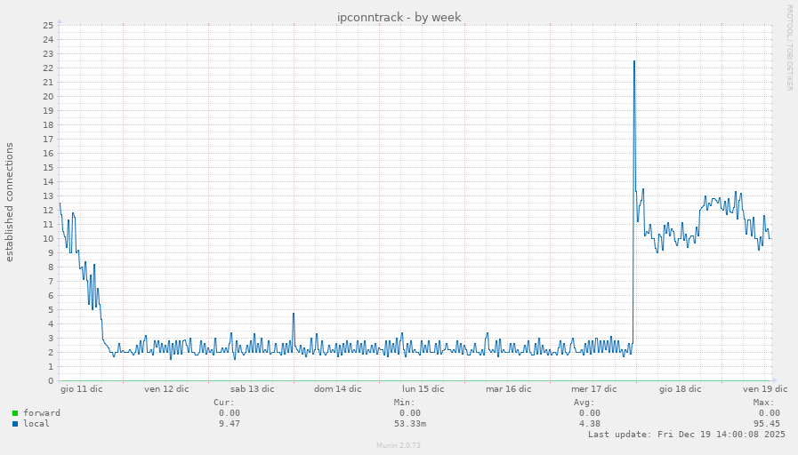Click the small spike near dom 14 dic
This screenshot has width=798, height=455.
tap(294, 314)
